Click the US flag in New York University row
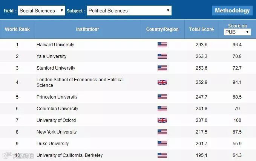Viewport: 256px width, 161px height. pos(162,132)
